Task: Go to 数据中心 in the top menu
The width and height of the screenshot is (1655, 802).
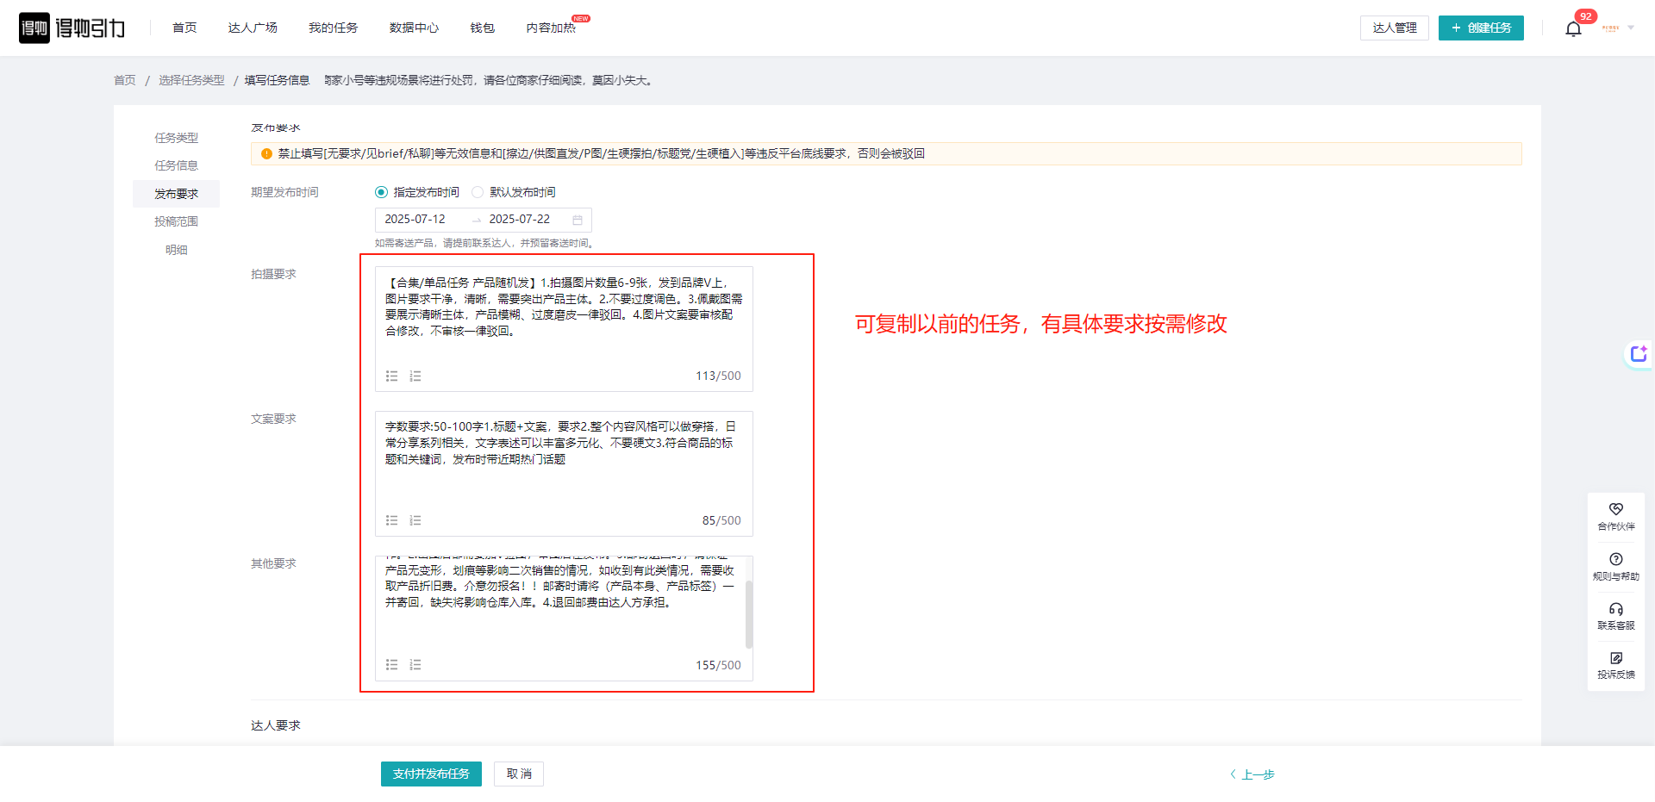Action: tap(414, 28)
